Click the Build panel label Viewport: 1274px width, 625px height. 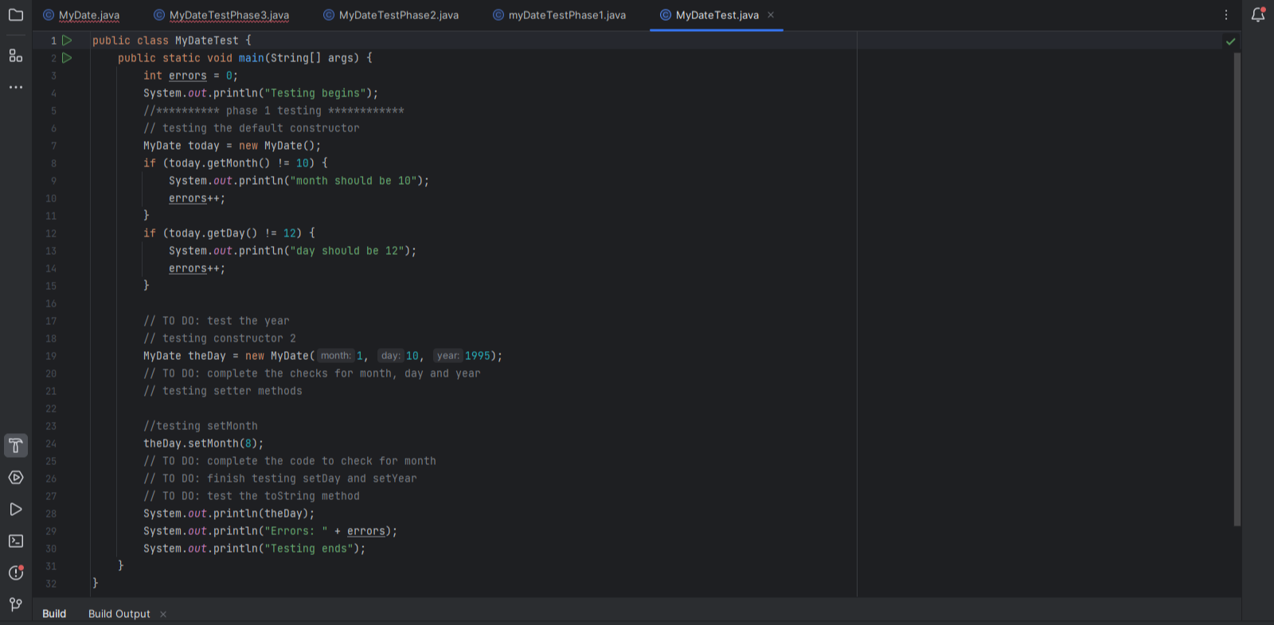coord(54,614)
